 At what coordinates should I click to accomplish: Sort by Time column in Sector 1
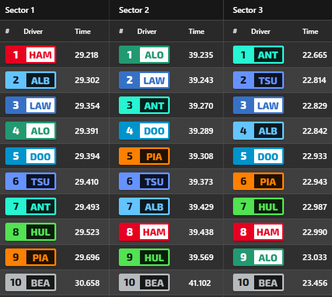coord(83,32)
